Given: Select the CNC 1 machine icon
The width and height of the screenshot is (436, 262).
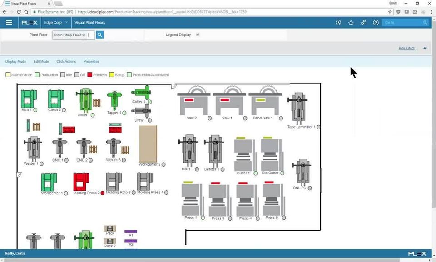Looking at the screenshot, I should point(59,148).
